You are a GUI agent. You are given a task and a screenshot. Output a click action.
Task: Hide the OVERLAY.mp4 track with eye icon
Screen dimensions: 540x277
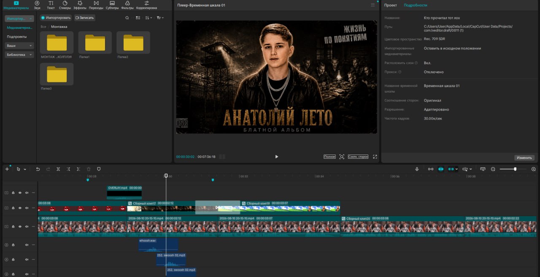pyautogui.click(x=20, y=193)
